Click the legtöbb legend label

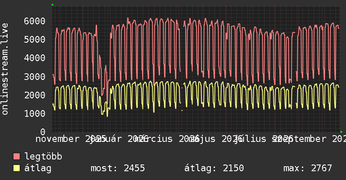pyautogui.click(x=43, y=157)
